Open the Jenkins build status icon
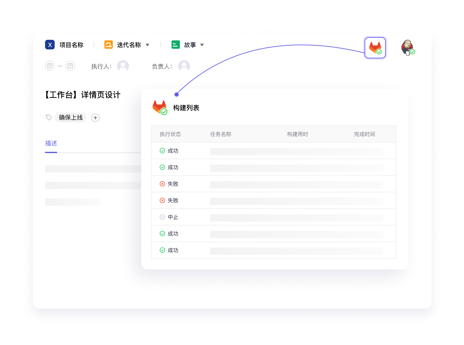464x345 pixels. point(408,48)
